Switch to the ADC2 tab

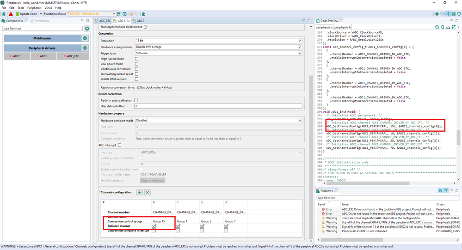[138, 21]
